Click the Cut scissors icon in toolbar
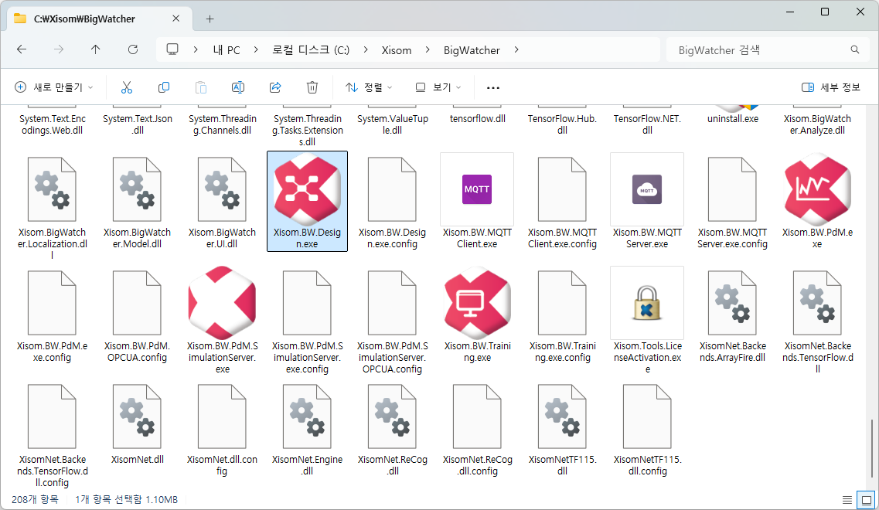879x510 pixels. (127, 87)
